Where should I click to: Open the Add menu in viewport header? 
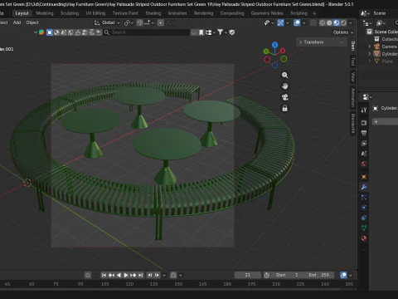tap(17, 22)
